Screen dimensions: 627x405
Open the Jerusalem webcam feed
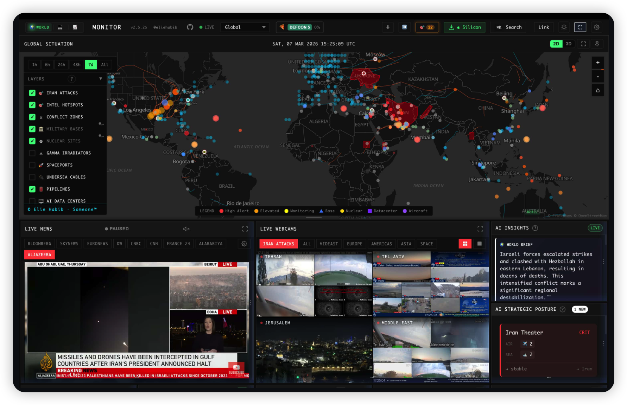click(x=314, y=351)
